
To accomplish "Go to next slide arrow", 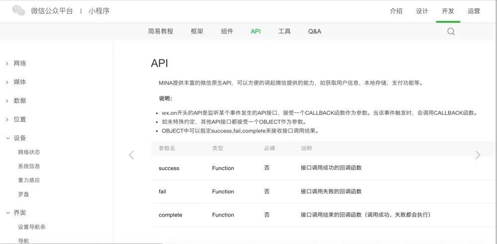I will click(478, 155).
